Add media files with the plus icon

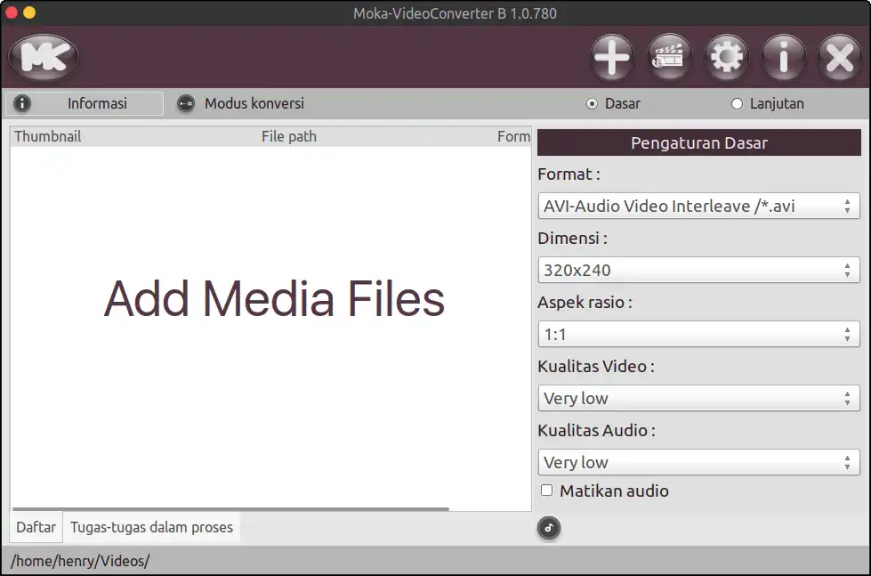(612, 57)
